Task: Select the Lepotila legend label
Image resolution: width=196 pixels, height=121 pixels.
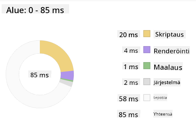Action: coord(160,97)
